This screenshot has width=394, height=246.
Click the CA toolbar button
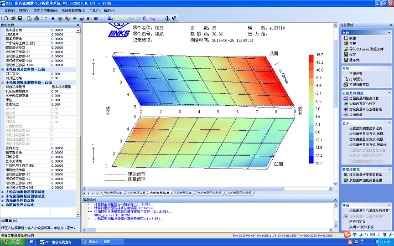point(117,19)
